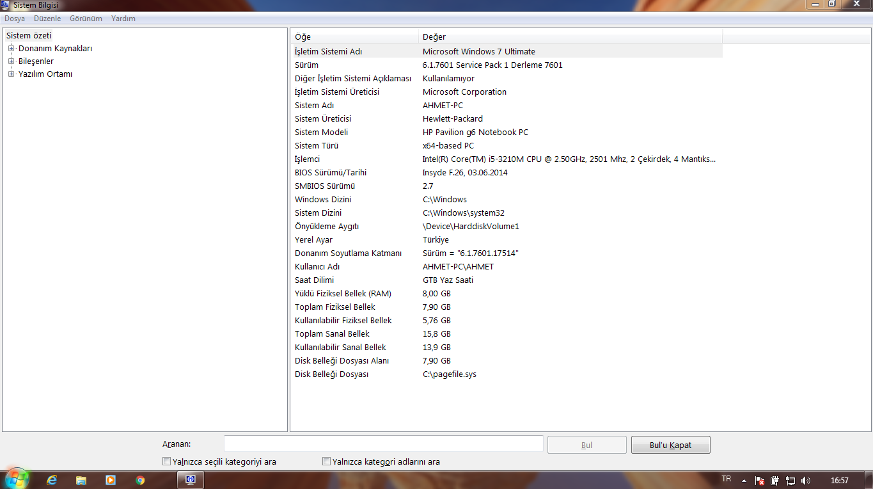Click the Intel Core i5-3210M value
Image resolution: width=873 pixels, height=489 pixels.
coord(569,159)
